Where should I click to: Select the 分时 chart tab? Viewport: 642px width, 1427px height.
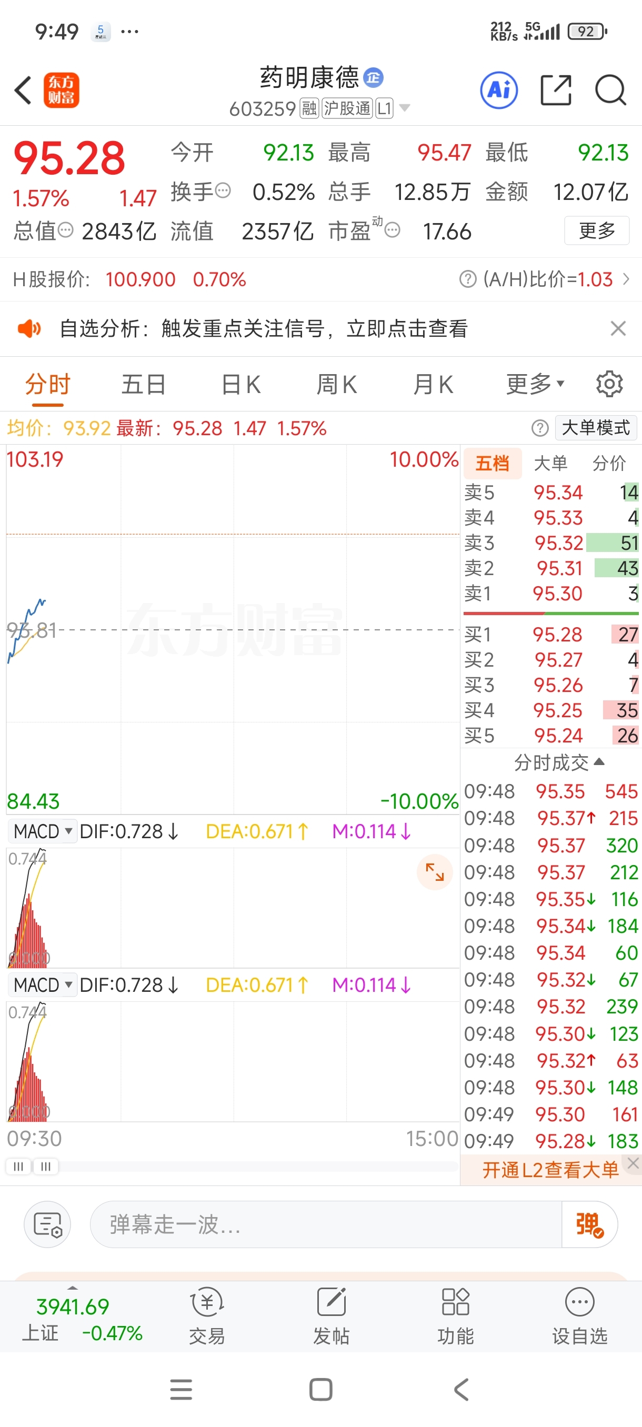(48, 384)
